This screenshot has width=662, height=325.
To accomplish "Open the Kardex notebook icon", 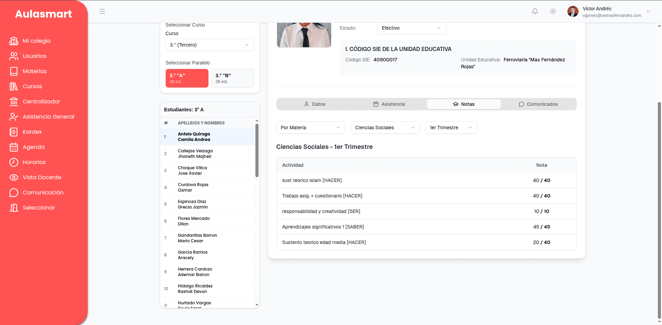I will pos(14,132).
